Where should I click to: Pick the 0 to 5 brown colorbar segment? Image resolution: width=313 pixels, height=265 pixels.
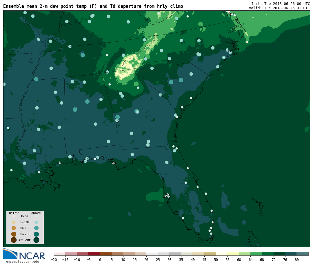(x=106, y=254)
